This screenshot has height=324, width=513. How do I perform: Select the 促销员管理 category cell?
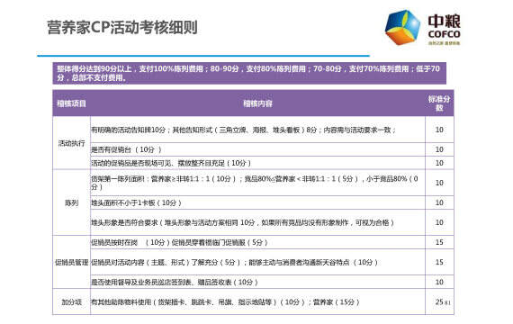(71, 262)
